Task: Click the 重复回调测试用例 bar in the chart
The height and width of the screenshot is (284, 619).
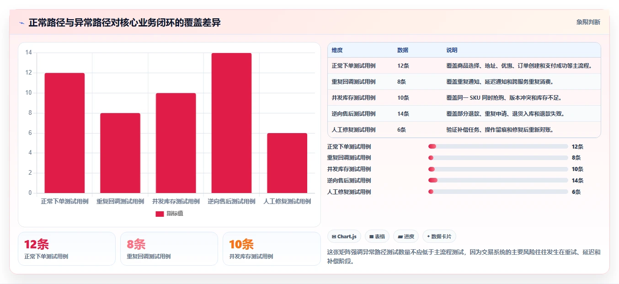Action: click(120, 153)
